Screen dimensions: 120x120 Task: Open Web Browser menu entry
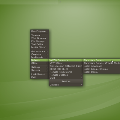click(40, 38)
